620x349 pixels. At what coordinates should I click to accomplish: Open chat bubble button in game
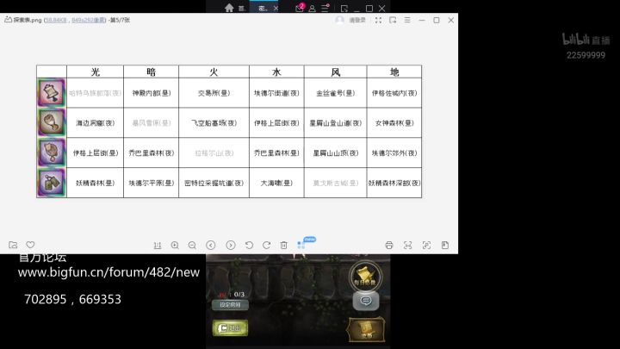366,301
